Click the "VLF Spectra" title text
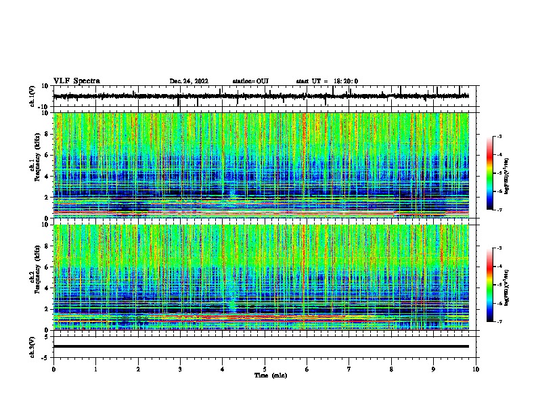Screen dimensions: 536x414 pos(76,81)
